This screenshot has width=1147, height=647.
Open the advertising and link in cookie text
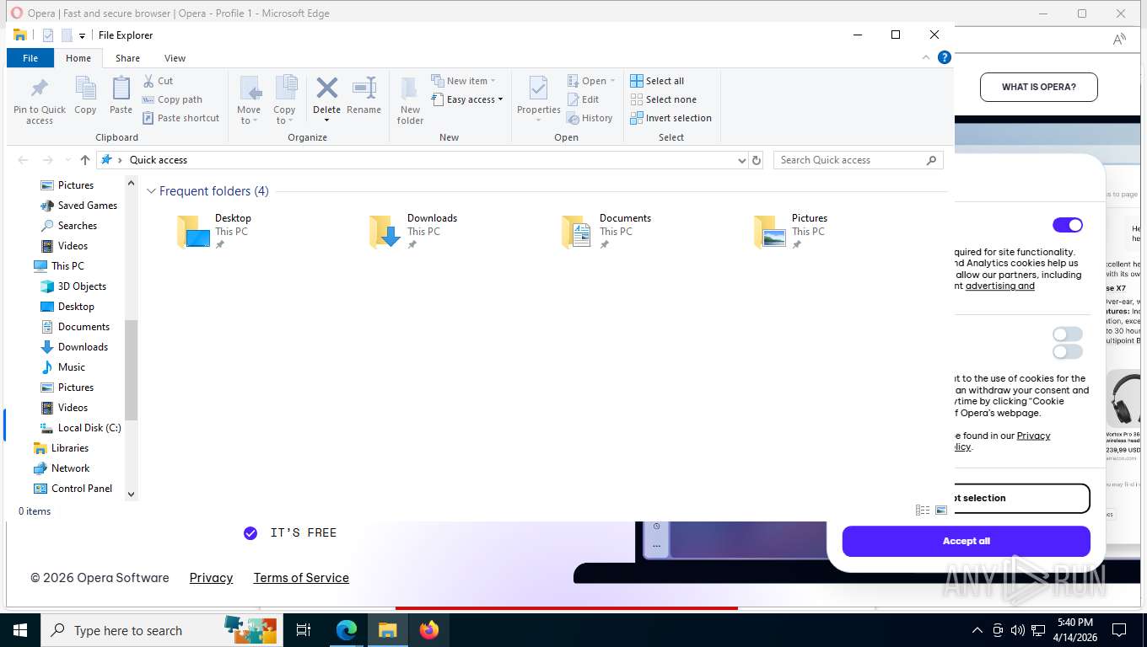[x=999, y=286]
